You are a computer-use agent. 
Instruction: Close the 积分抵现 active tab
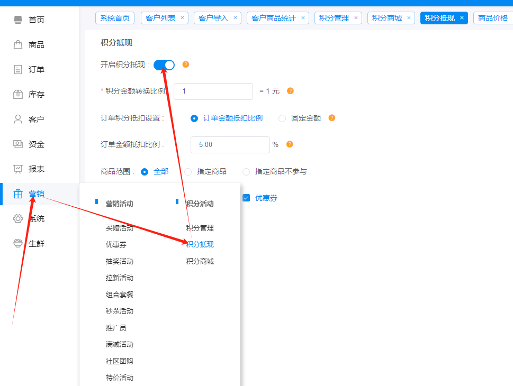tap(462, 18)
